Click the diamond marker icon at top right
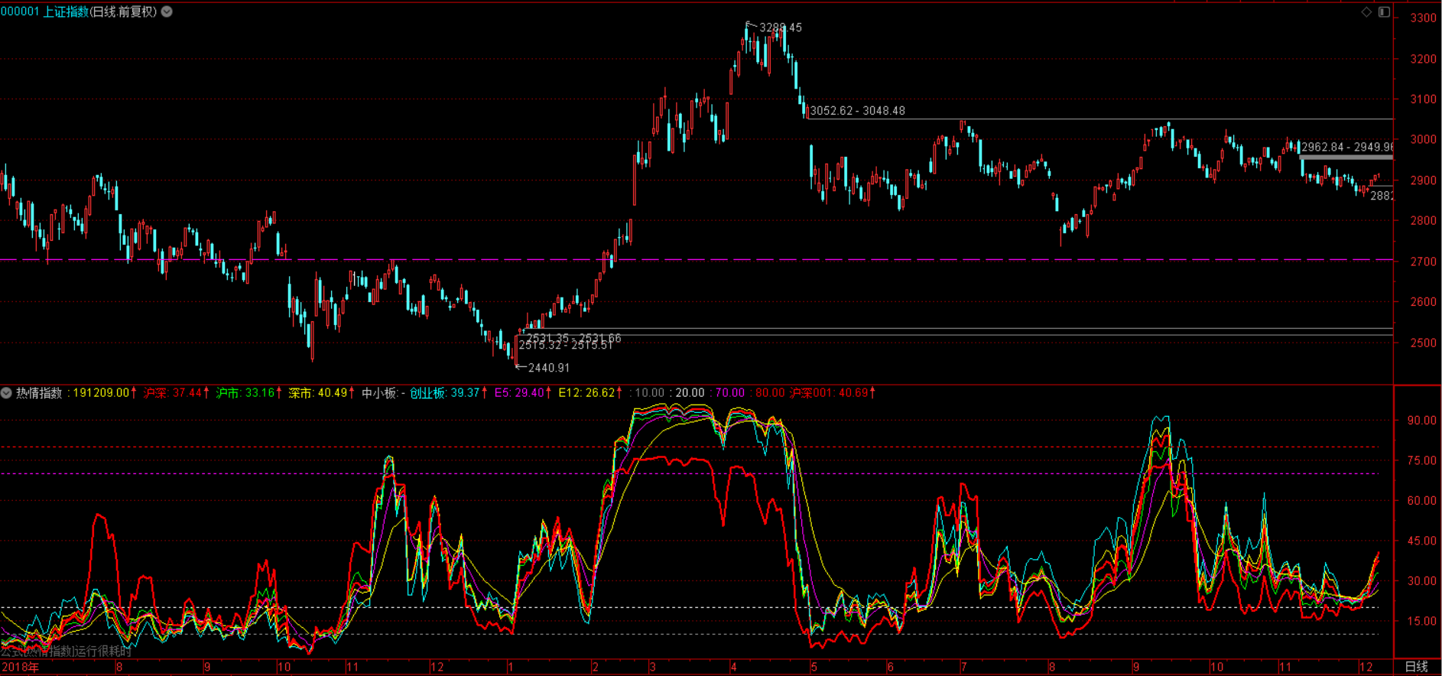This screenshot has height=676, width=1442. click(x=1366, y=11)
